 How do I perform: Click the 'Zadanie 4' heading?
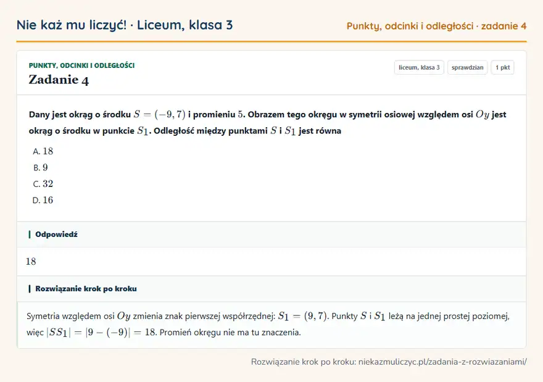tap(59, 80)
